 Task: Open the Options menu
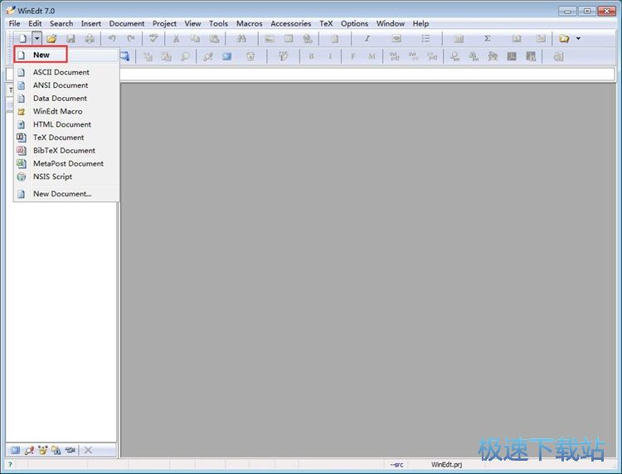click(x=355, y=24)
